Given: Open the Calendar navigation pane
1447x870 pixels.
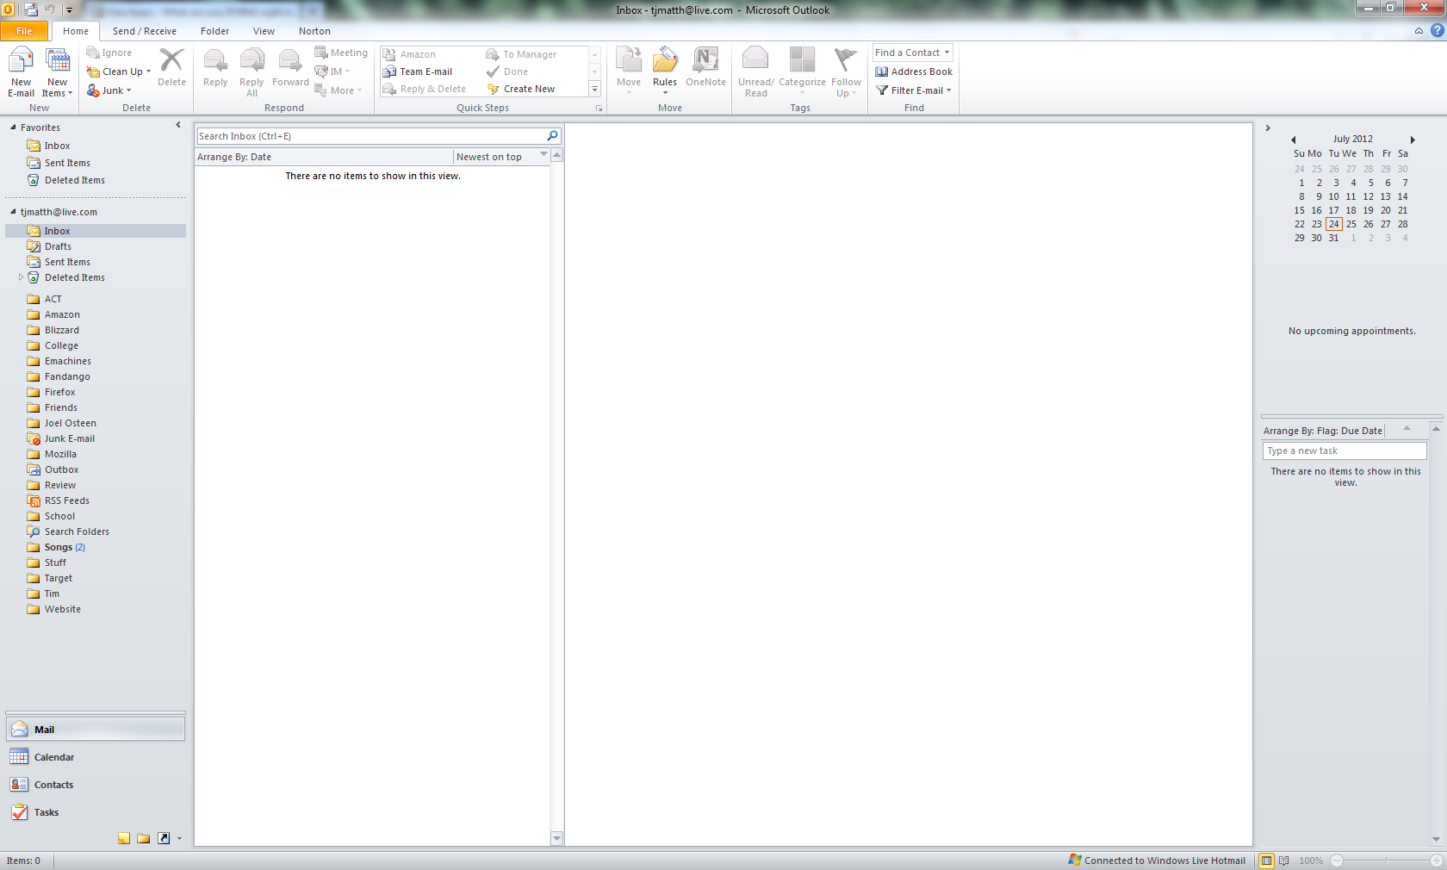Looking at the screenshot, I should click(53, 757).
